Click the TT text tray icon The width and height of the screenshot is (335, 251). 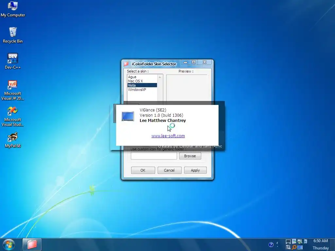point(288,247)
